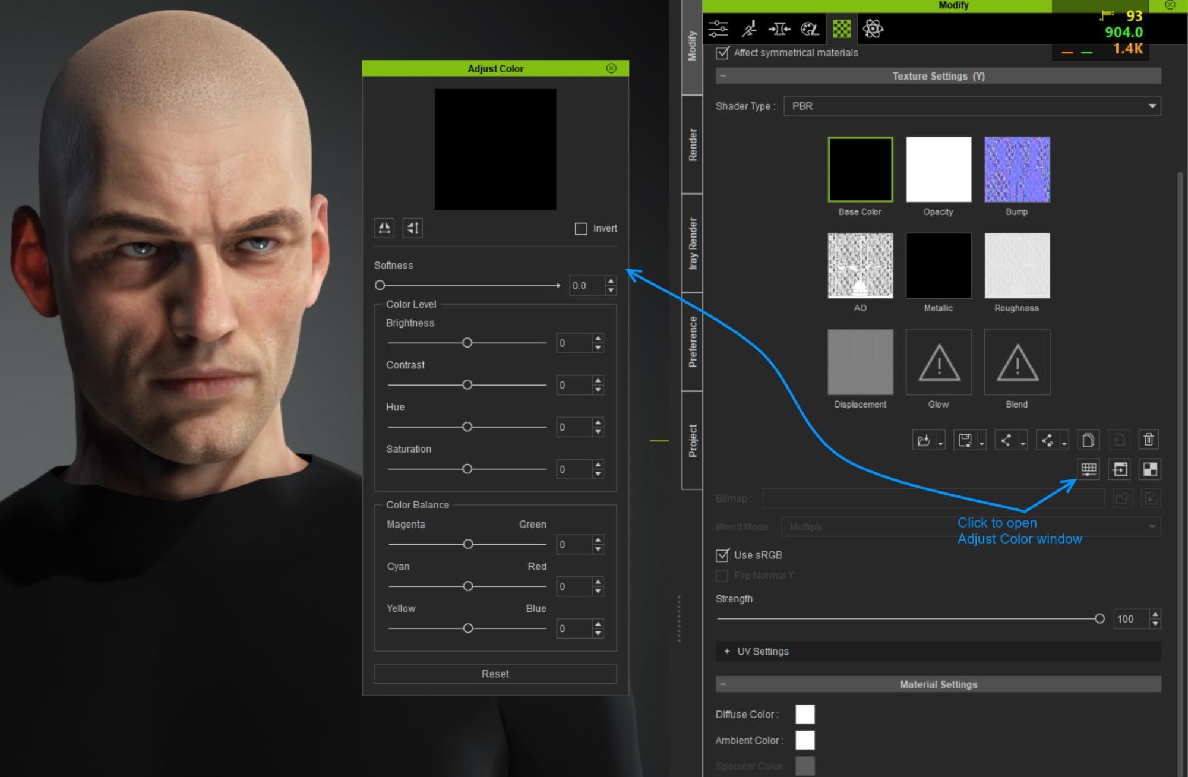Click the Adjust Color grid-slider icon
This screenshot has height=777, width=1188.
[1089, 469]
